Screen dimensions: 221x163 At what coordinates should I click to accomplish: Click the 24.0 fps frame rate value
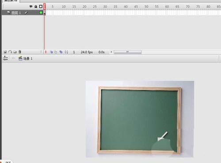click(x=87, y=52)
